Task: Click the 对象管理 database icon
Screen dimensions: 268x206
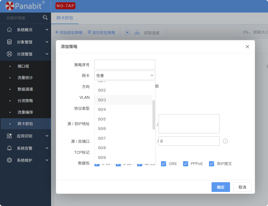Action: tap(9, 42)
